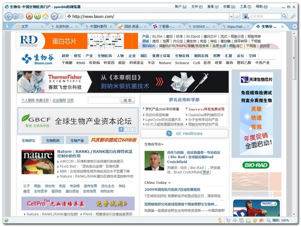Close the 生物谷 tab
This screenshot has height=227, width=301.
(282, 27)
